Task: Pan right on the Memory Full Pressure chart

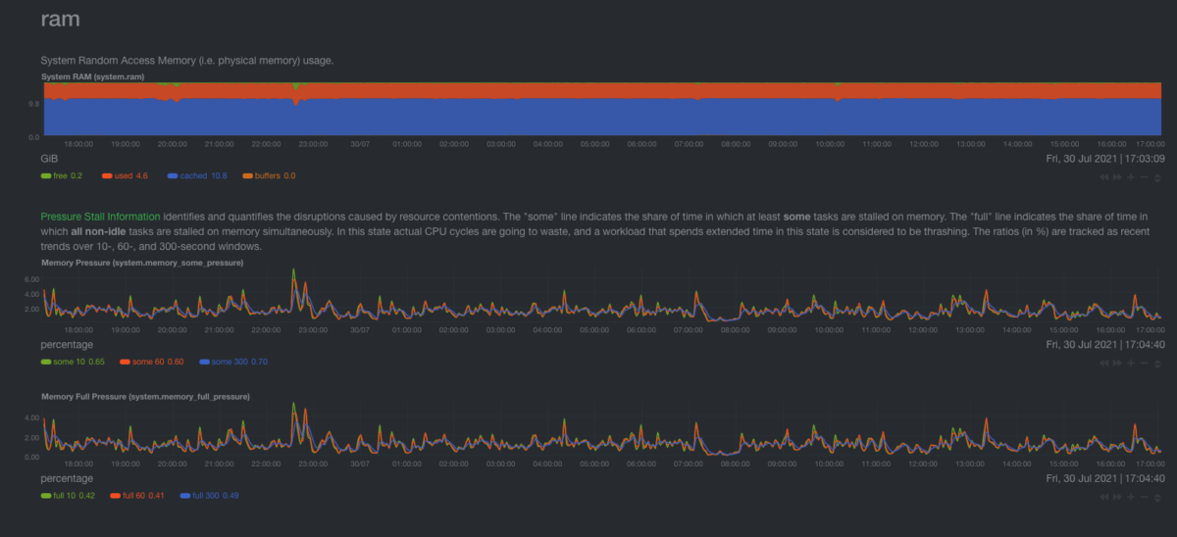Action: (x=1118, y=497)
